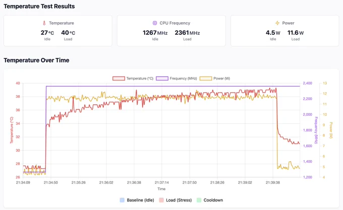343x210 pixels.
Task: Select the 'Baseline (Idle)' legend label
Action: (x=140, y=200)
